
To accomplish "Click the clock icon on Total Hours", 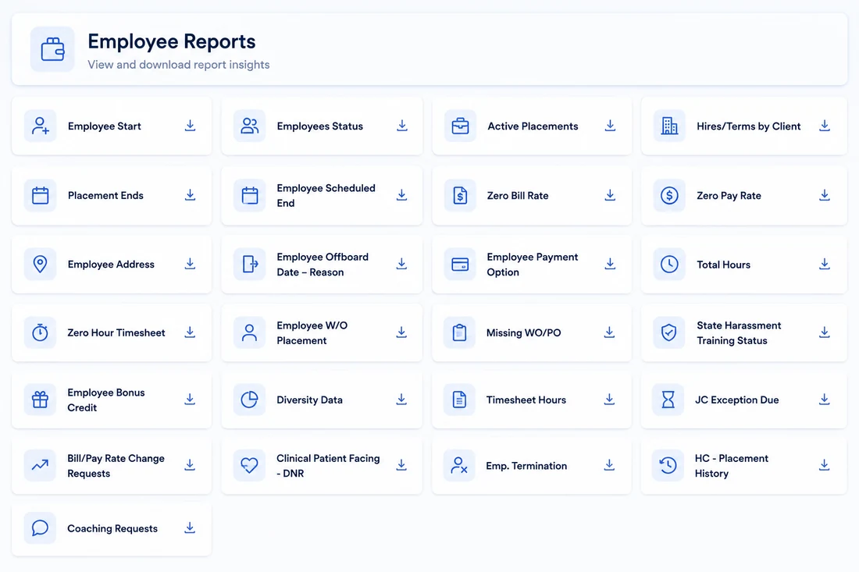I will 669,264.
